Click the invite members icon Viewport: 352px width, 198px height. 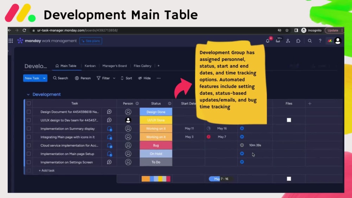(288, 41)
